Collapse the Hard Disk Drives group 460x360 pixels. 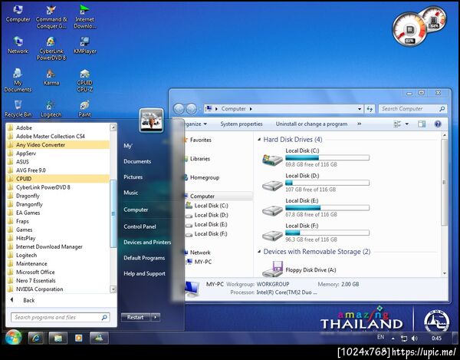pos(259,140)
